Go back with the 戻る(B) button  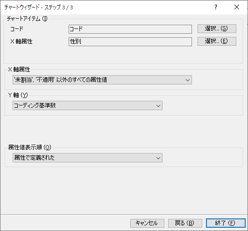tap(185, 223)
